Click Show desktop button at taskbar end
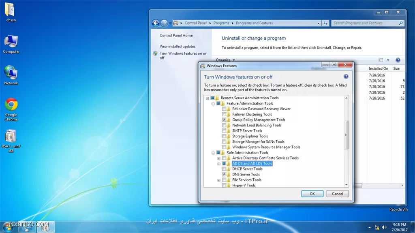This screenshot has width=415, height=233. (x=413, y=227)
